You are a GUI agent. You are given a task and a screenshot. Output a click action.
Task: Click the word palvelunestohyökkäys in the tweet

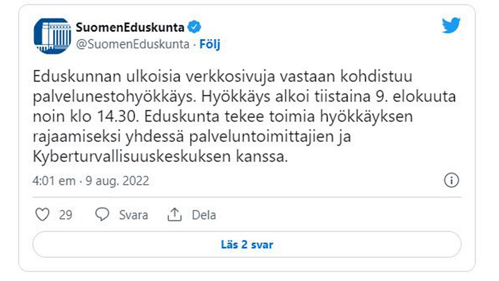tap(115, 97)
